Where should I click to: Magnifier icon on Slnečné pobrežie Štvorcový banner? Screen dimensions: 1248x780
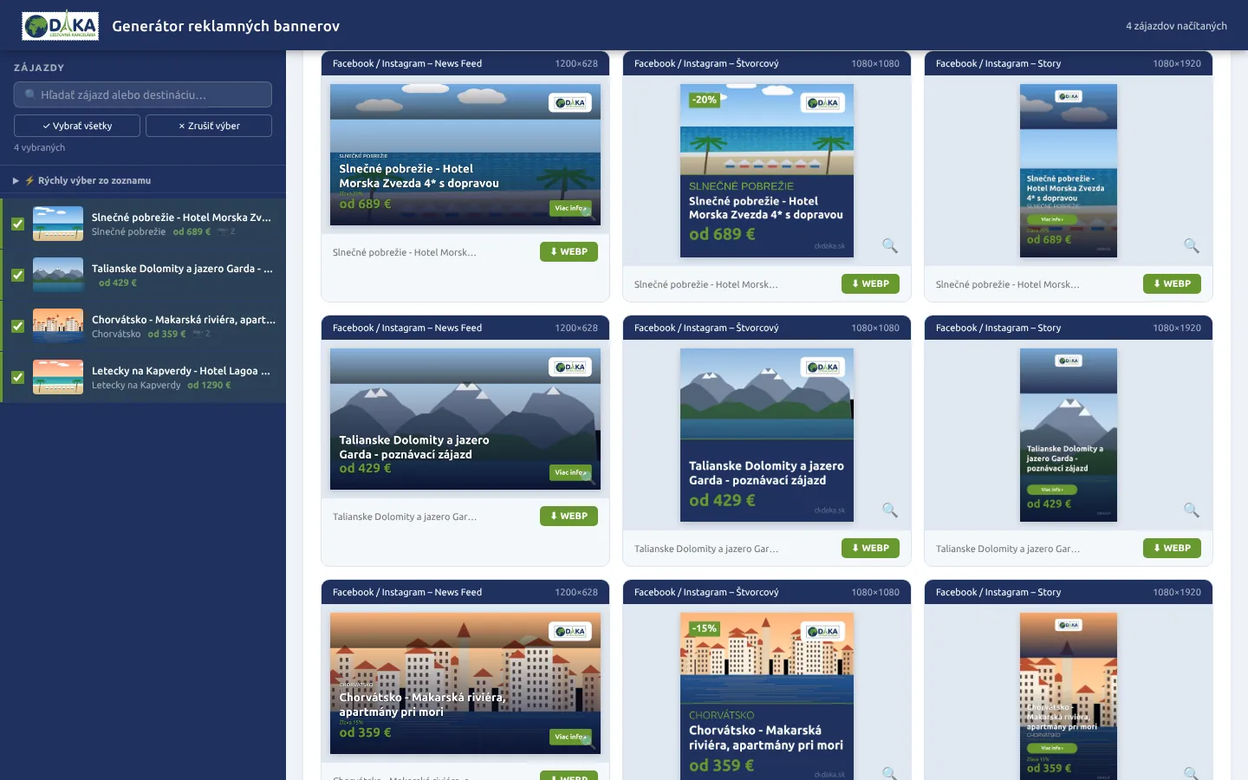(890, 246)
